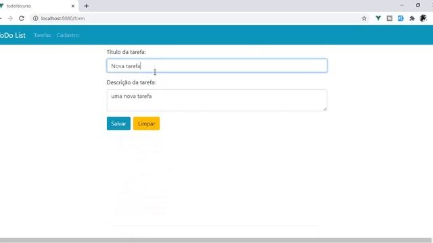Click the 'Título da tarefa:' label
Image resolution: width=433 pixels, height=243 pixels.
[x=127, y=52]
